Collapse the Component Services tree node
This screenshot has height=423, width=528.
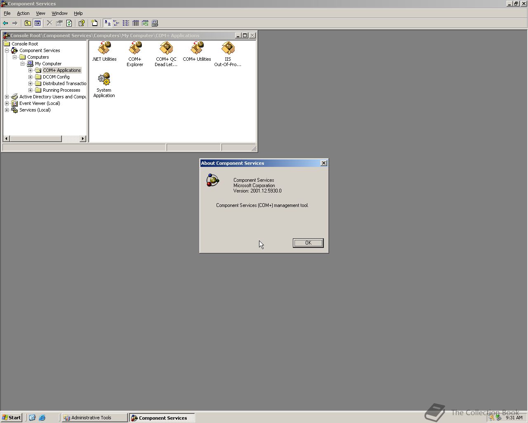pyautogui.click(x=7, y=50)
